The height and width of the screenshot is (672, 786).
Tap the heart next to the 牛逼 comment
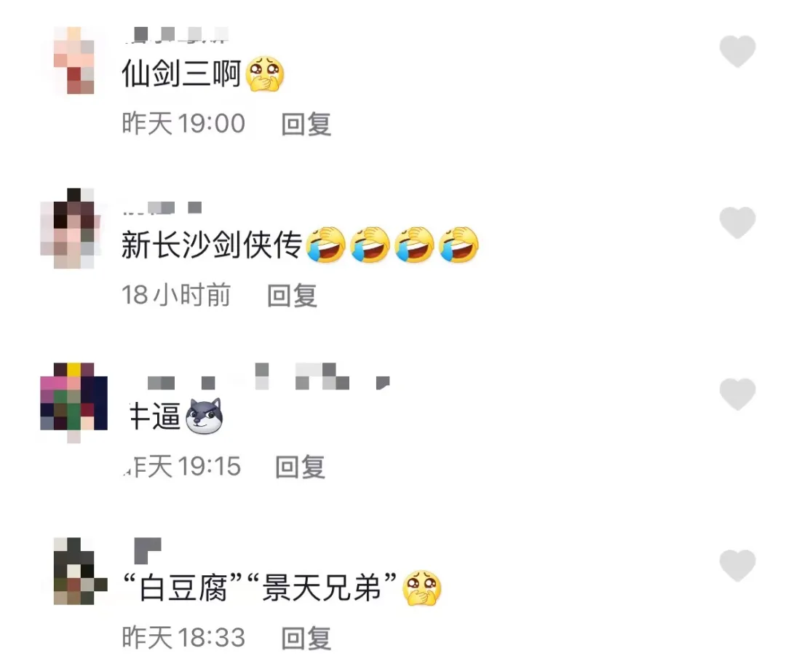[x=737, y=394]
